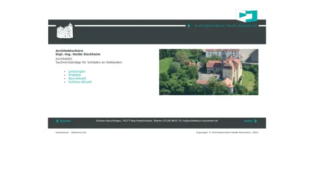Go to the Kontakt page
Screen dimensions: 314x196
(65, 121)
